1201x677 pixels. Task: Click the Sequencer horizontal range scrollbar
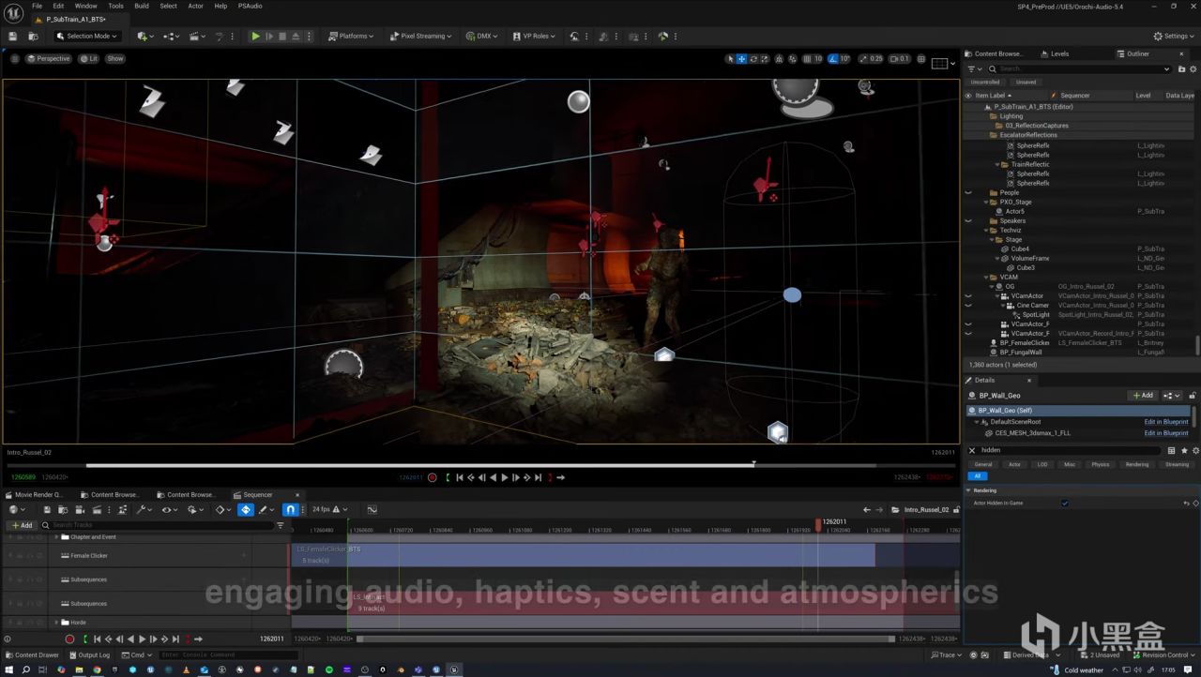pyautogui.click(x=626, y=639)
